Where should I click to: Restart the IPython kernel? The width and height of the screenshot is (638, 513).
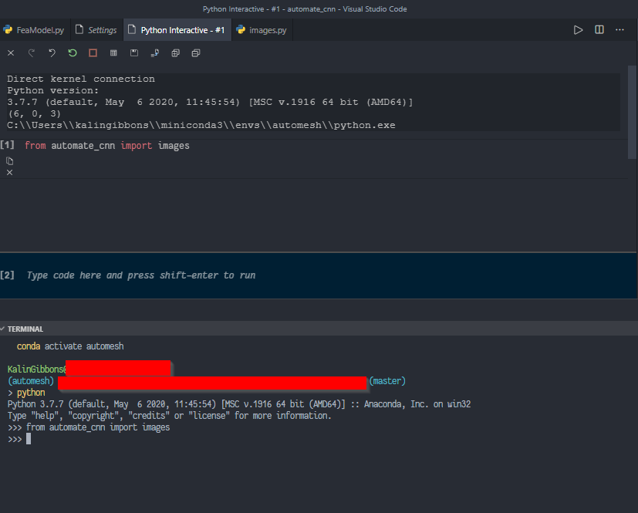[72, 52]
